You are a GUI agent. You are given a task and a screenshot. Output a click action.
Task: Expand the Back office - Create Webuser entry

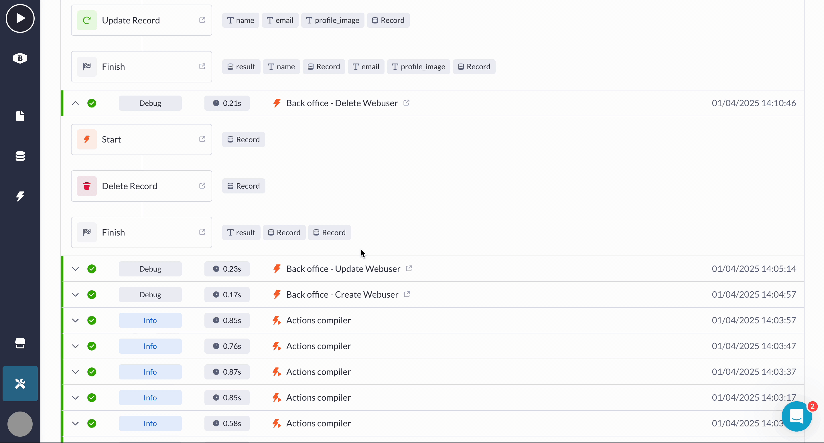click(x=75, y=294)
